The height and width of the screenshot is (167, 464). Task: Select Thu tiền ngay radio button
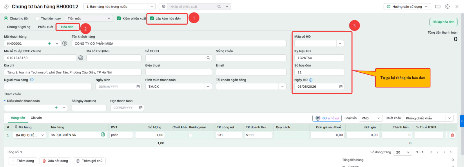coord(37,18)
